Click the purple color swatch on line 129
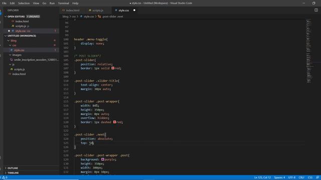Image resolution: width=321 pixels, height=180 pixels. (103, 159)
